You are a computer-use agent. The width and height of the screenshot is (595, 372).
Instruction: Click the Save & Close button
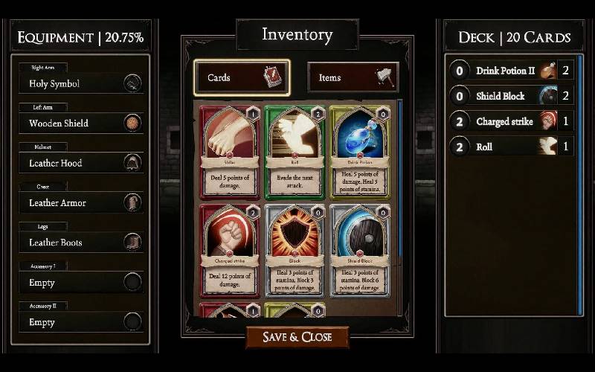pyautogui.click(x=297, y=337)
